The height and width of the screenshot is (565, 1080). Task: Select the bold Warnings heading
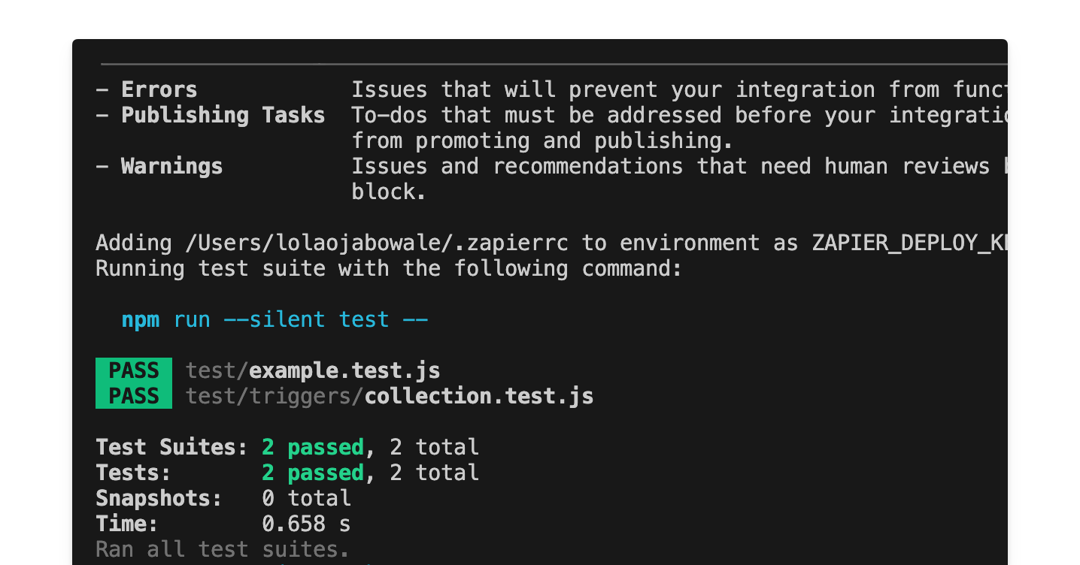172,166
